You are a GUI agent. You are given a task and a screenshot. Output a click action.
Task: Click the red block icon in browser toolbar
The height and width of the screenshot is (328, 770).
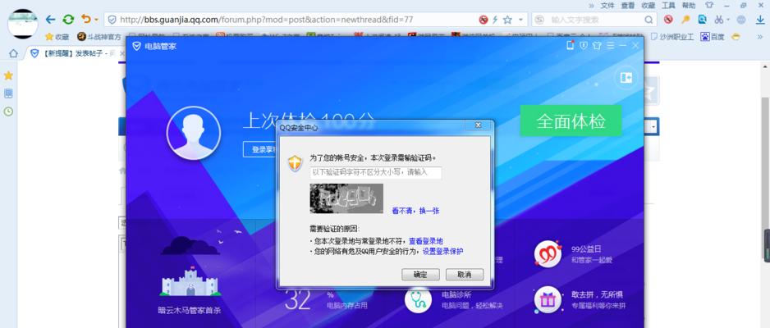pyautogui.click(x=668, y=20)
